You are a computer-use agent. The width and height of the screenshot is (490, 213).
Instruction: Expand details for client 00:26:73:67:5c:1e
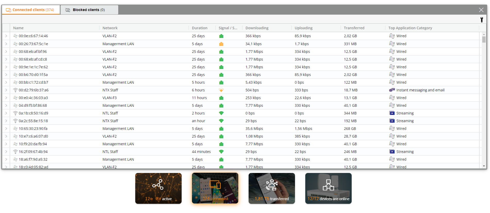pos(6,44)
